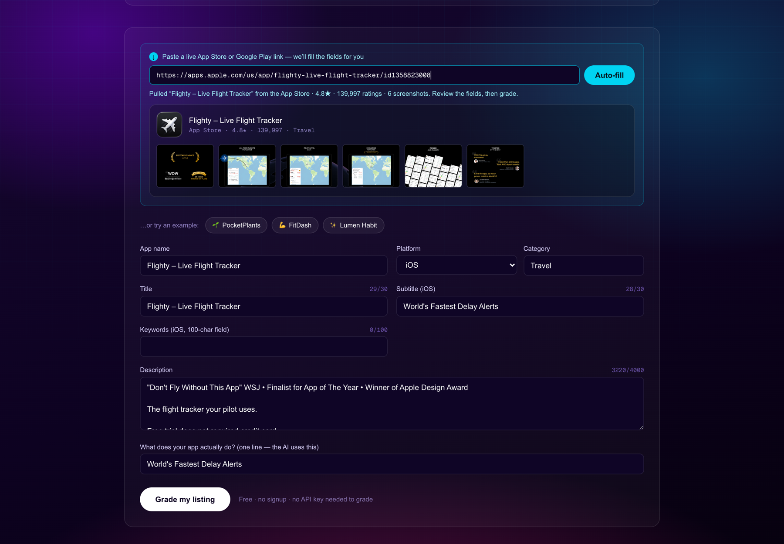
Task: Click the Flighty airplane app icon
Action: coord(169,125)
